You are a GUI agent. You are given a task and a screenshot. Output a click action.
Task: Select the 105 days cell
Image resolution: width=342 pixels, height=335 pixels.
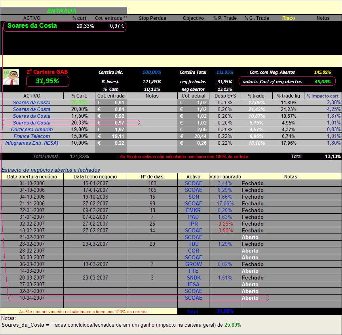pyautogui.click(x=152, y=190)
